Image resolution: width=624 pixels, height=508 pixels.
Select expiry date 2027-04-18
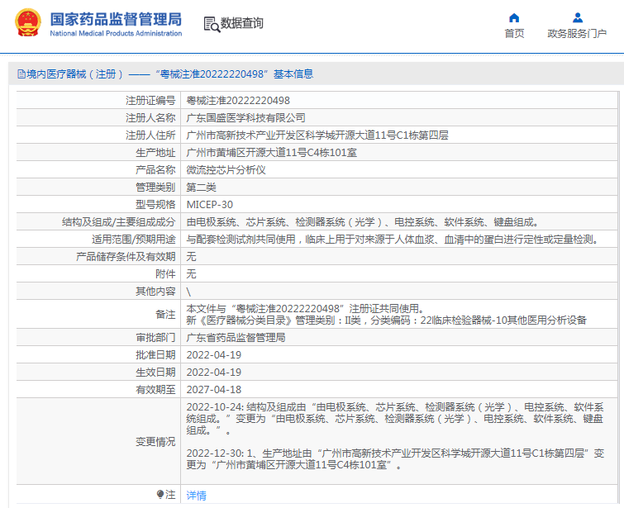coord(214,389)
